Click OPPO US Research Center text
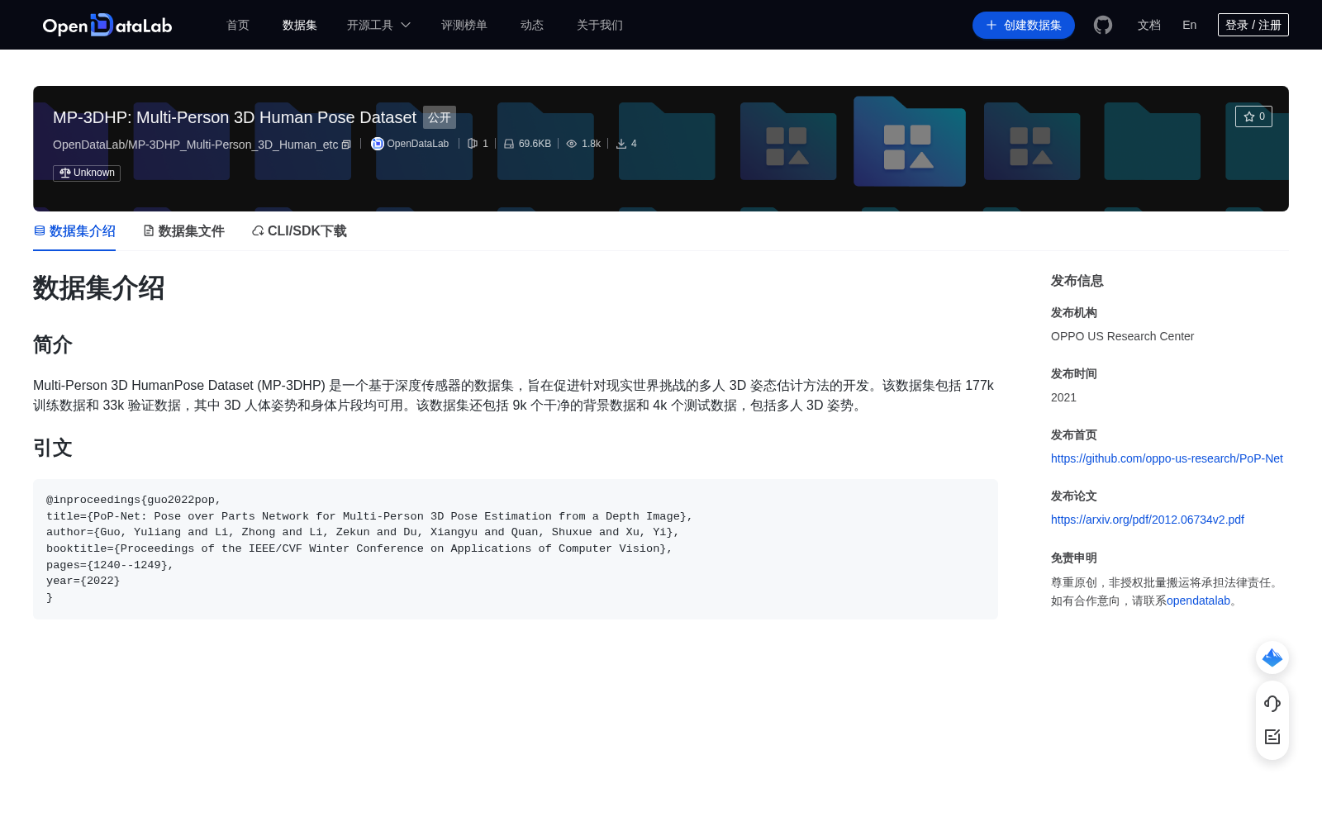Image resolution: width=1322 pixels, height=826 pixels. (x=1122, y=336)
